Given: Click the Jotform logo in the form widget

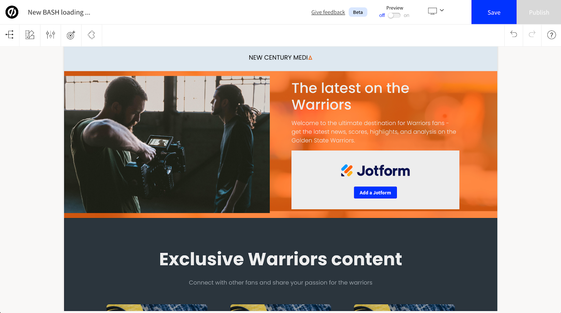Looking at the screenshot, I should [x=376, y=171].
